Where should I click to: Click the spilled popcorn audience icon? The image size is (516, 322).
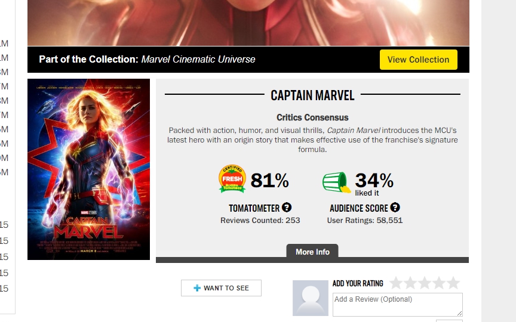click(x=337, y=181)
